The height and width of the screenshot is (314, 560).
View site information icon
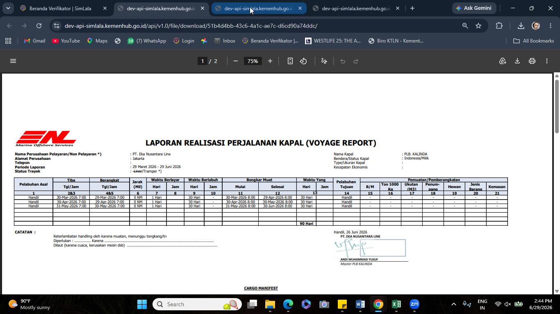(x=57, y=26)
